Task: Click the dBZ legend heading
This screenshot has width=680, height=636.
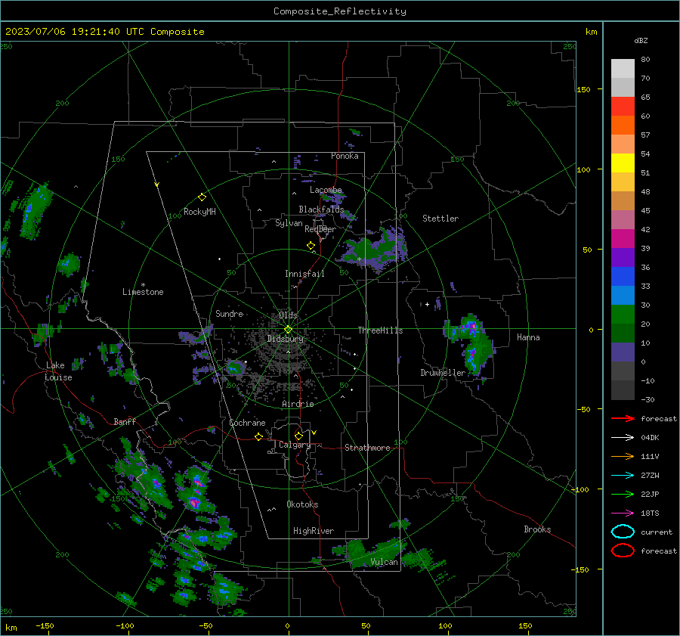Action: [641, 40]
